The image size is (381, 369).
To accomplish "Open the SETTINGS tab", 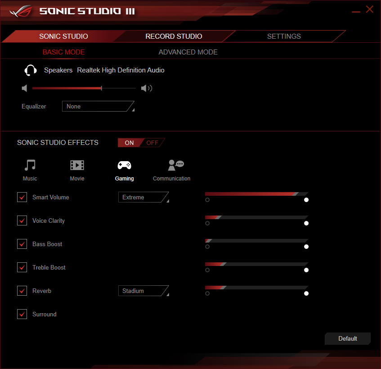I will 284,36.
